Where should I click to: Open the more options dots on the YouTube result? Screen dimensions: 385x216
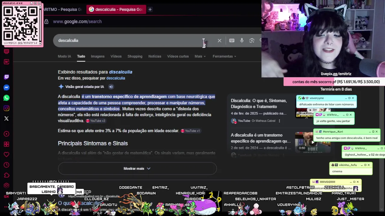(279, 121)
